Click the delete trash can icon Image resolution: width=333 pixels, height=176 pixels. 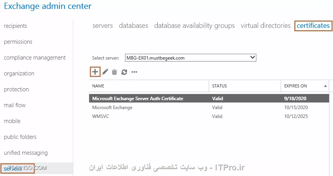pyautogui.click(x=115, y=72)
